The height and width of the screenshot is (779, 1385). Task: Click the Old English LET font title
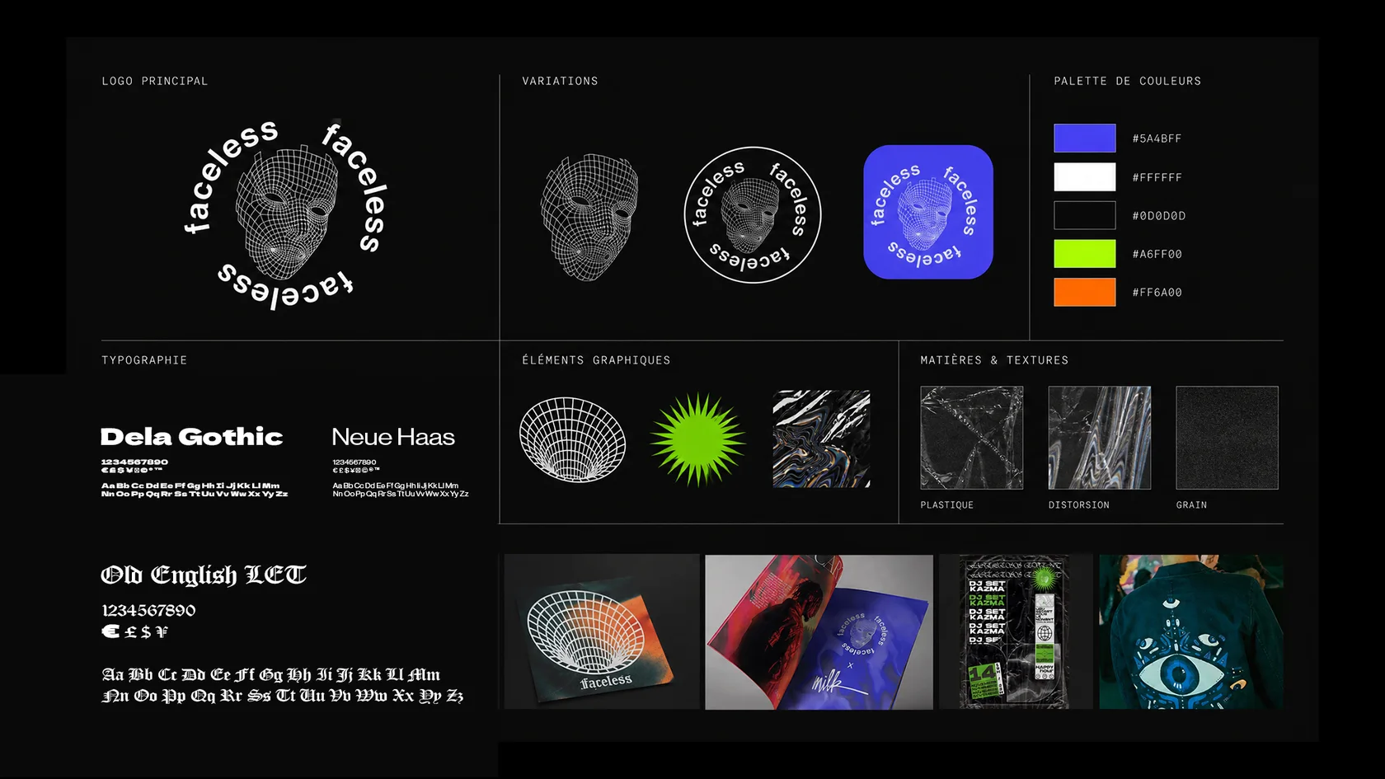(204, 575)
